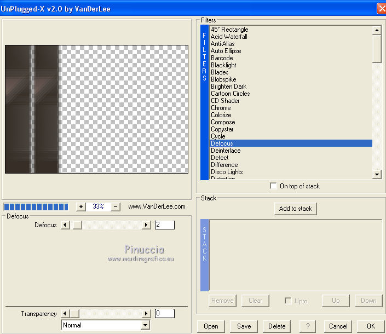Click the 33% zoom level readout

pyautogui.click(x=98, y=206)
